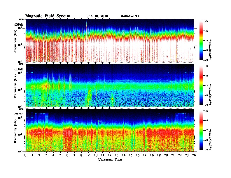Image resolution: width=231 pixels, height=178 pixels.
Task: Select the date text "Jun. 18, 2018"
Action: (x=97, y=16)
